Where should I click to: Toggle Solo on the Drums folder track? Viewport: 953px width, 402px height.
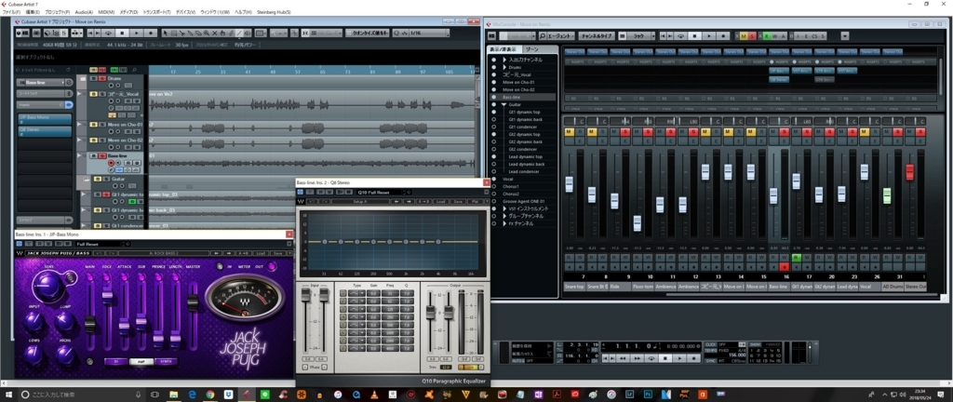pos(102,78)
